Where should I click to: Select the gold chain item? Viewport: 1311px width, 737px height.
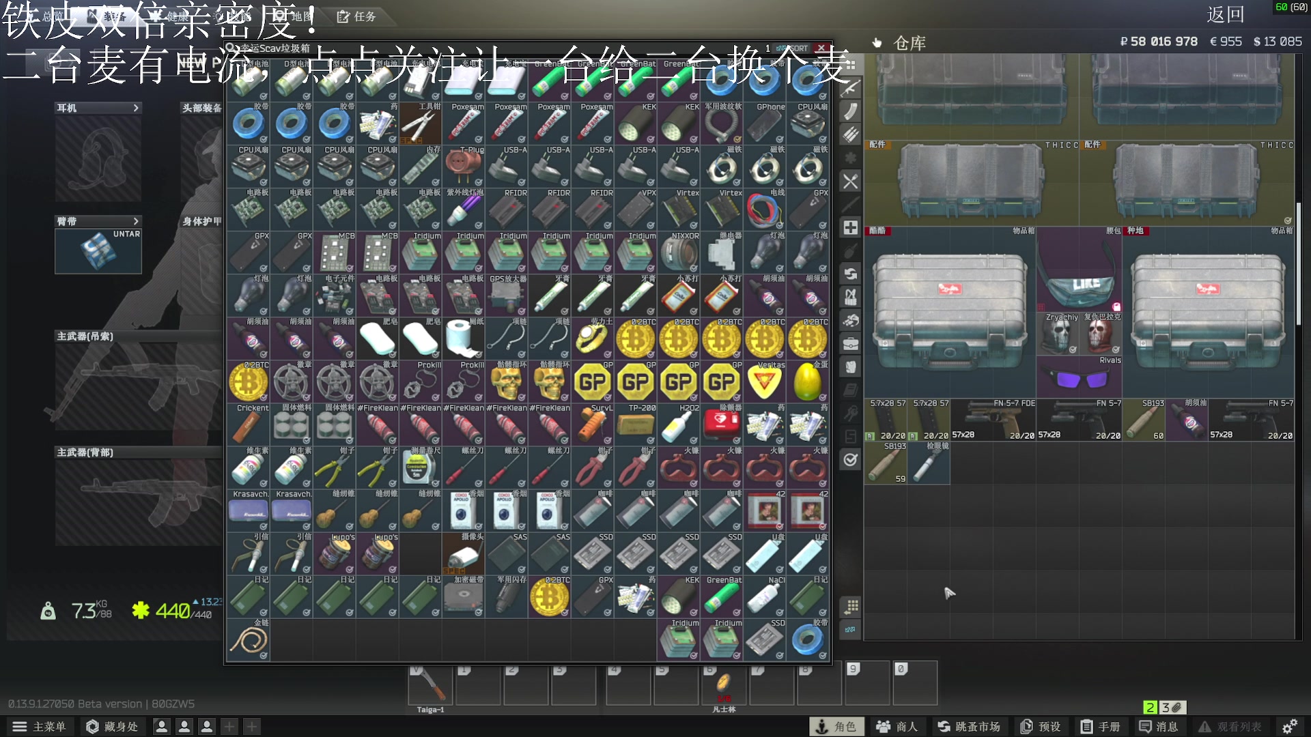pos(249,639)
